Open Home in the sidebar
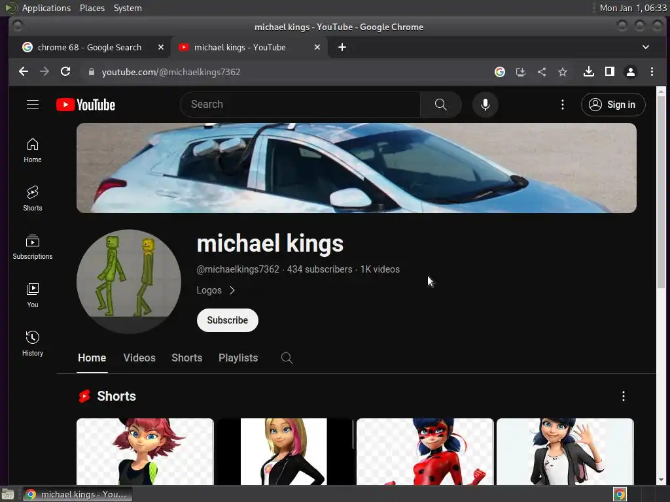Screen dimensions: 670x502 pos(33,150)
